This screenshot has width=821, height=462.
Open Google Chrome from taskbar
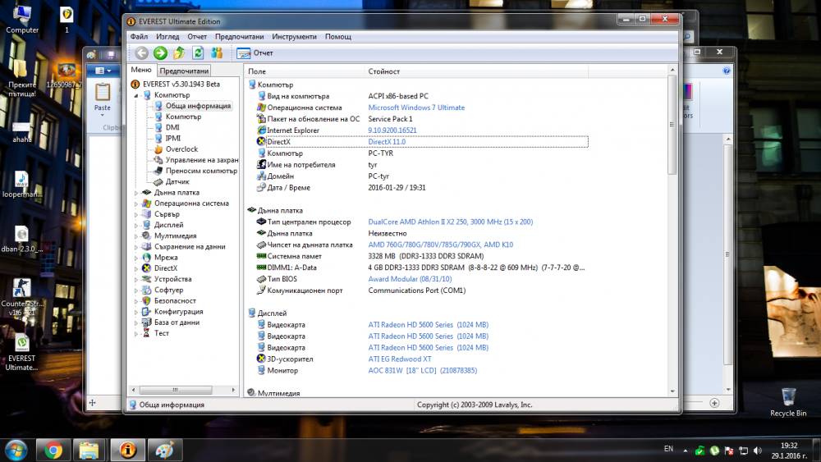click(x=53, y=450)
